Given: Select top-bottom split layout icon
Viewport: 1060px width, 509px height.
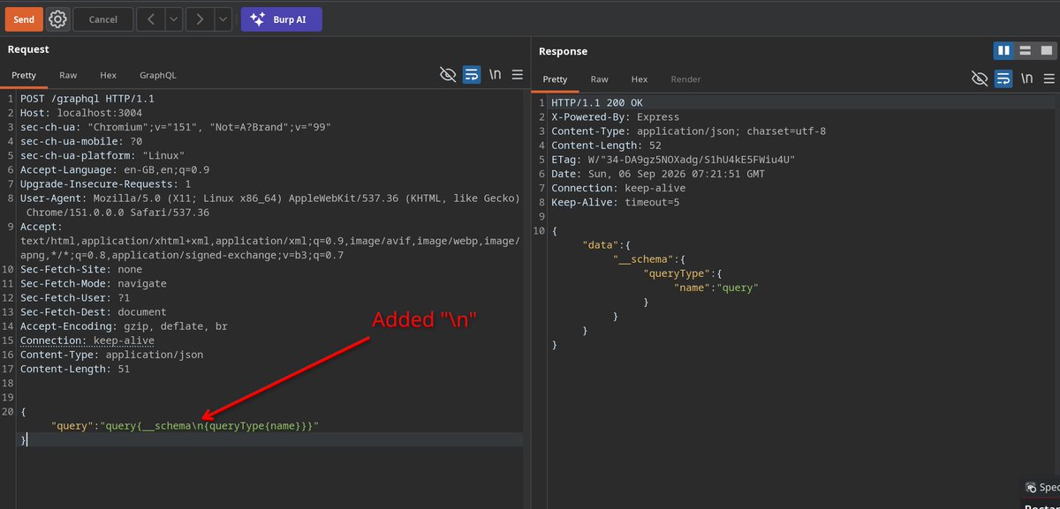Looking at the screenshot, I should point(1025,51).
